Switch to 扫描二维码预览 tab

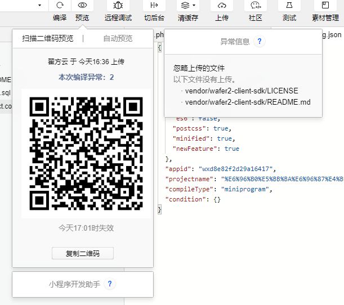point(48,38)
